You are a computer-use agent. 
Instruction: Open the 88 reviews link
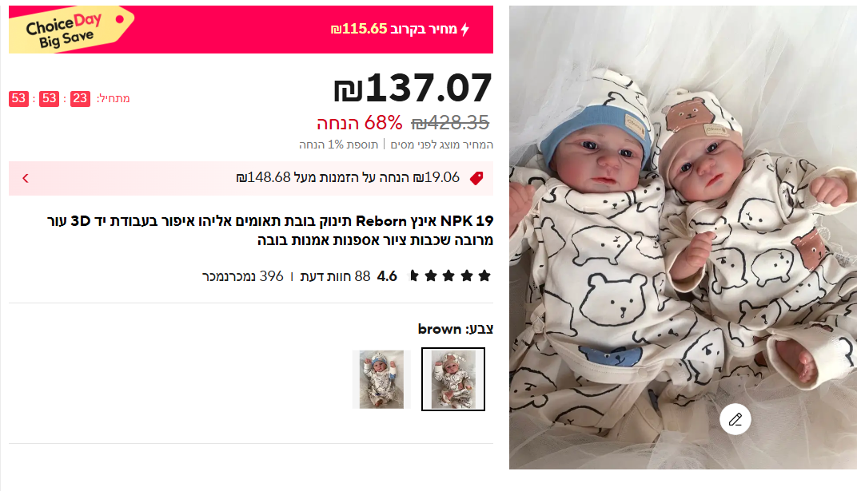coord(335,276)
